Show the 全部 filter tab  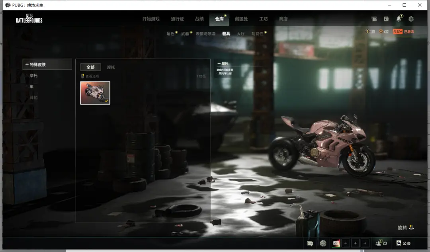coord(90,67)
